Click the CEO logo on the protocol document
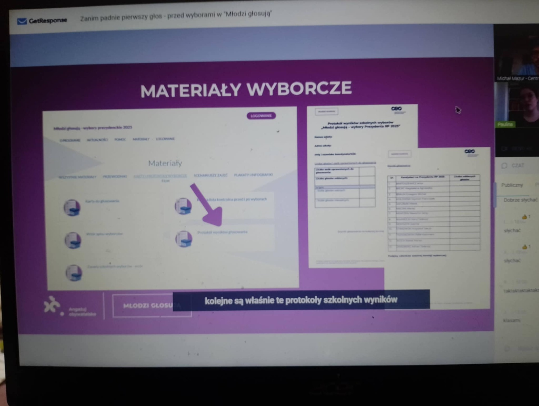Viewport: 539px width, 406px height. tap(396, 109)
